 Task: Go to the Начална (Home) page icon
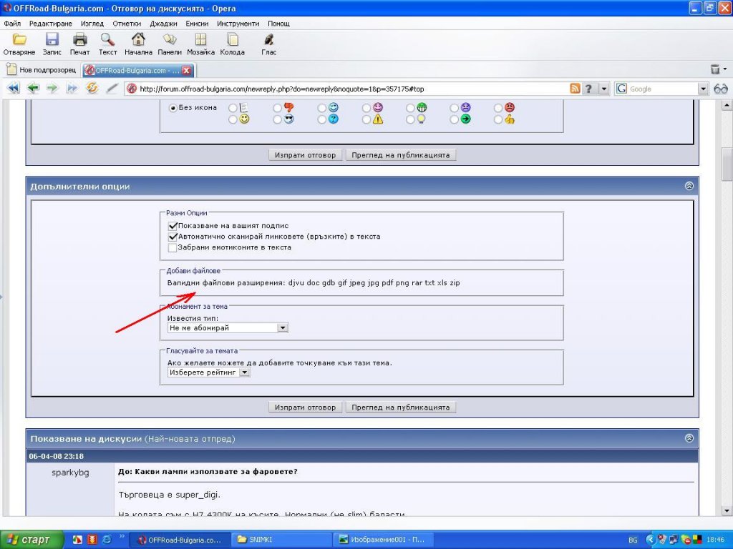click(138, 40)
